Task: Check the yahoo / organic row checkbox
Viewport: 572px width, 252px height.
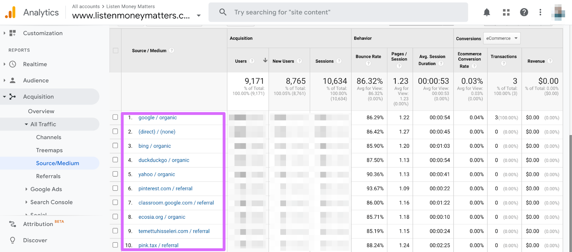Action: (x=115, y=174)
